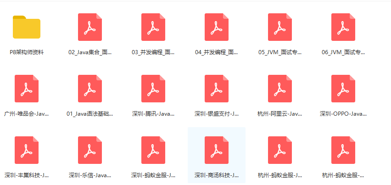Click the file name P8架构师资料
Screen dimensions: 391x185
(x=27, y=52)
